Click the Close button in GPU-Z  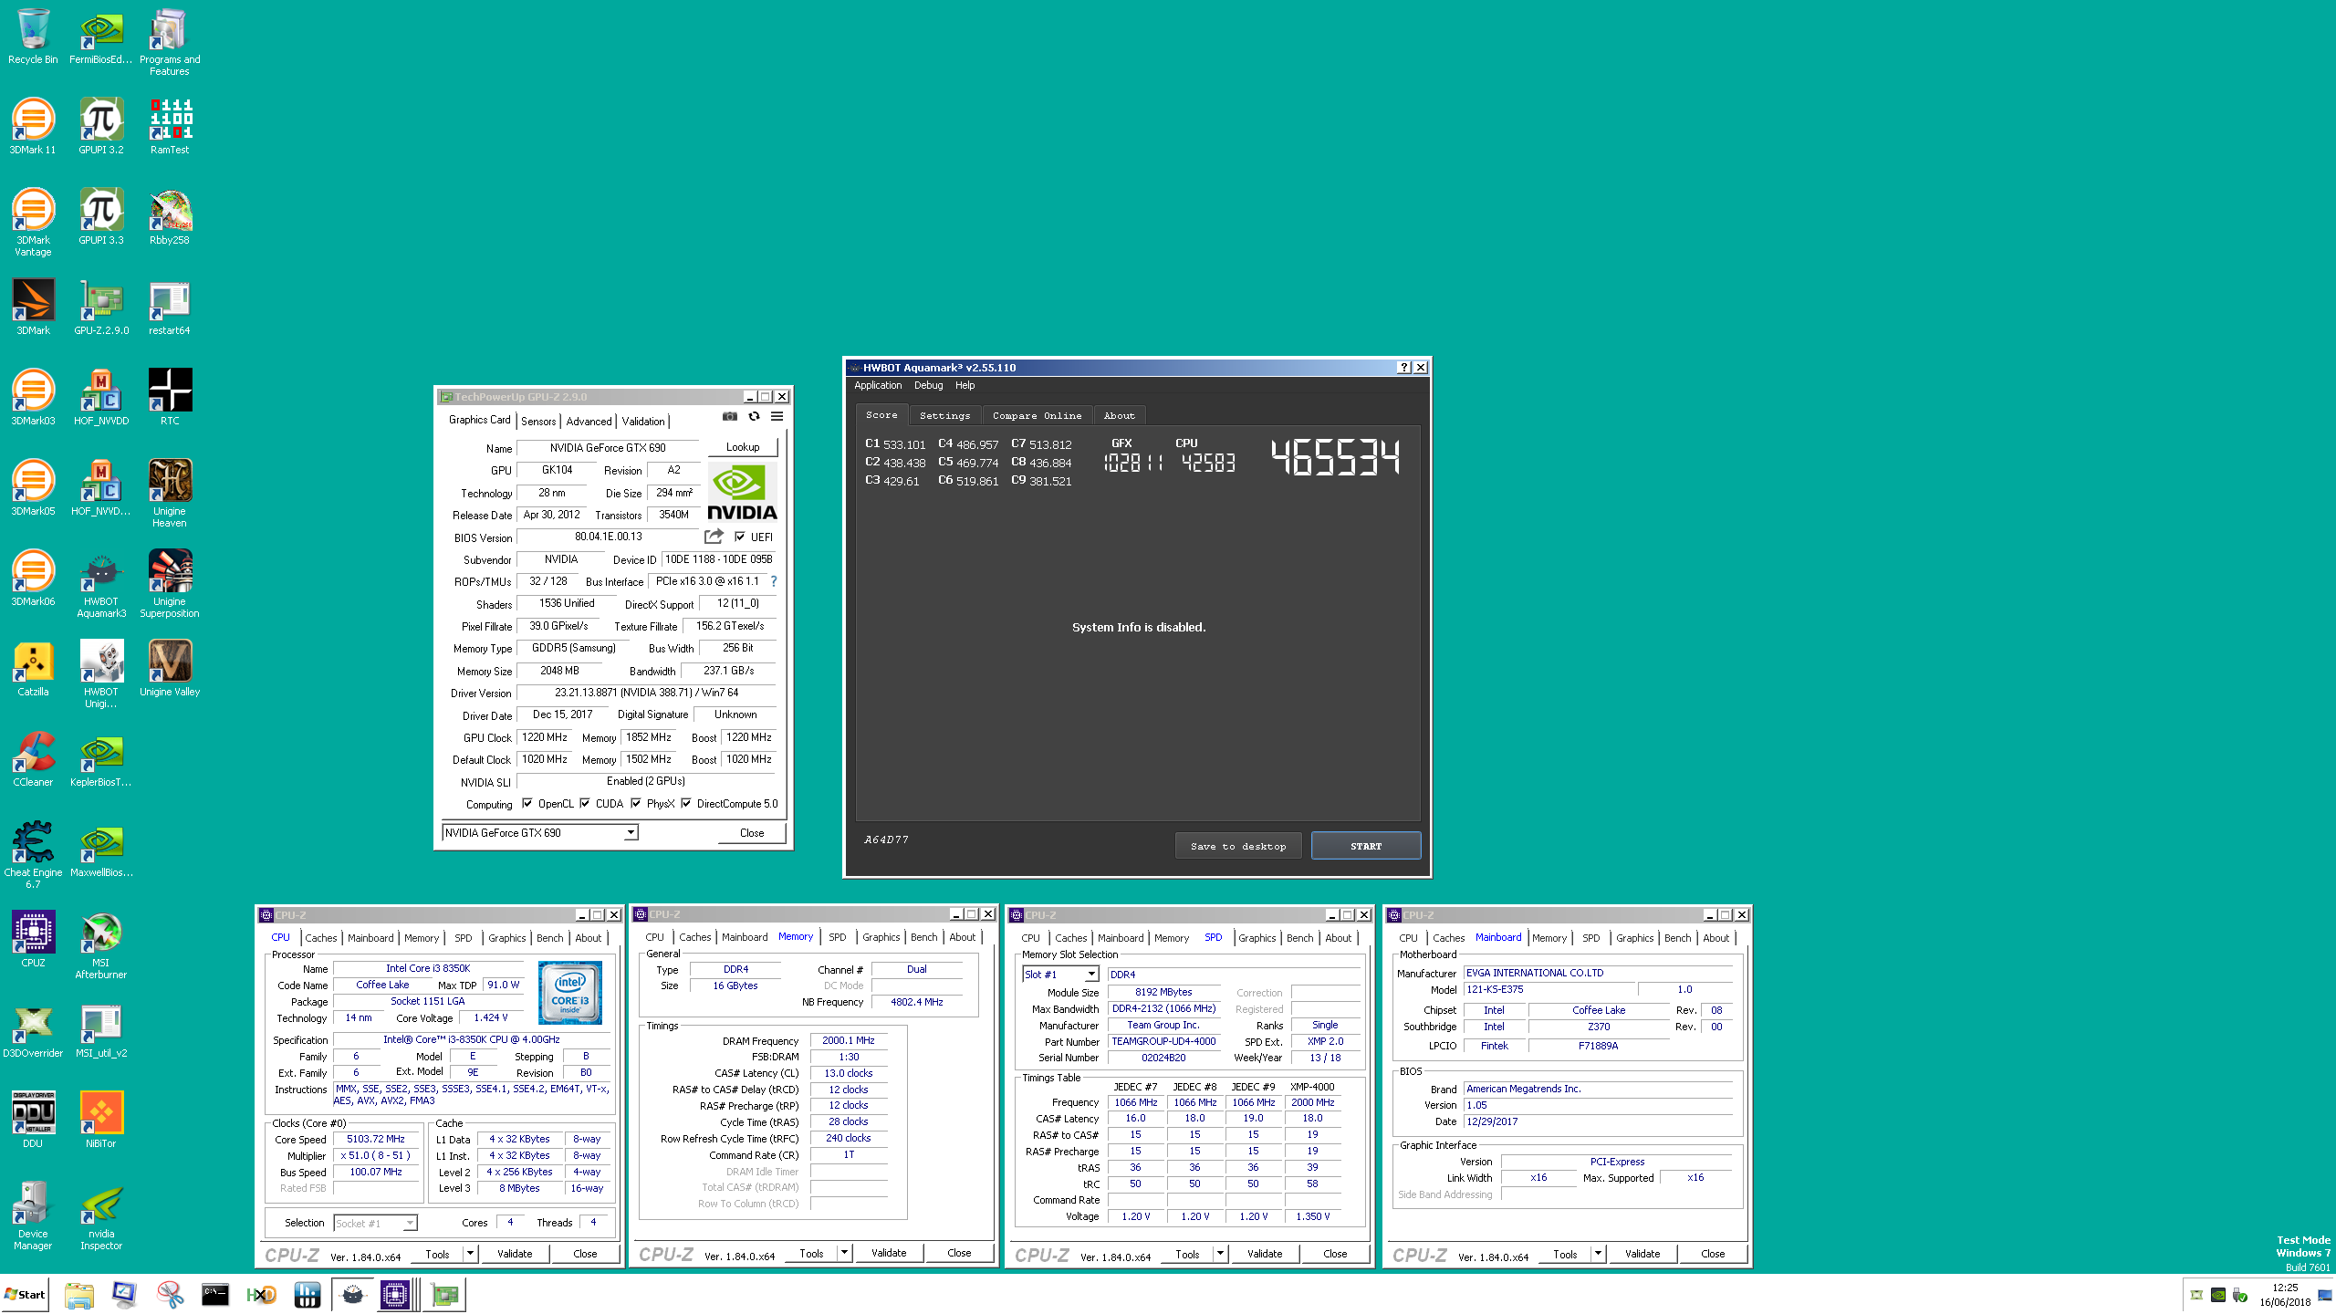click(751, 833)
